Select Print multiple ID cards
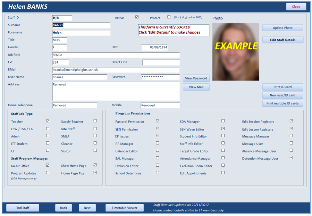312x216 pixels. (283, 103)
